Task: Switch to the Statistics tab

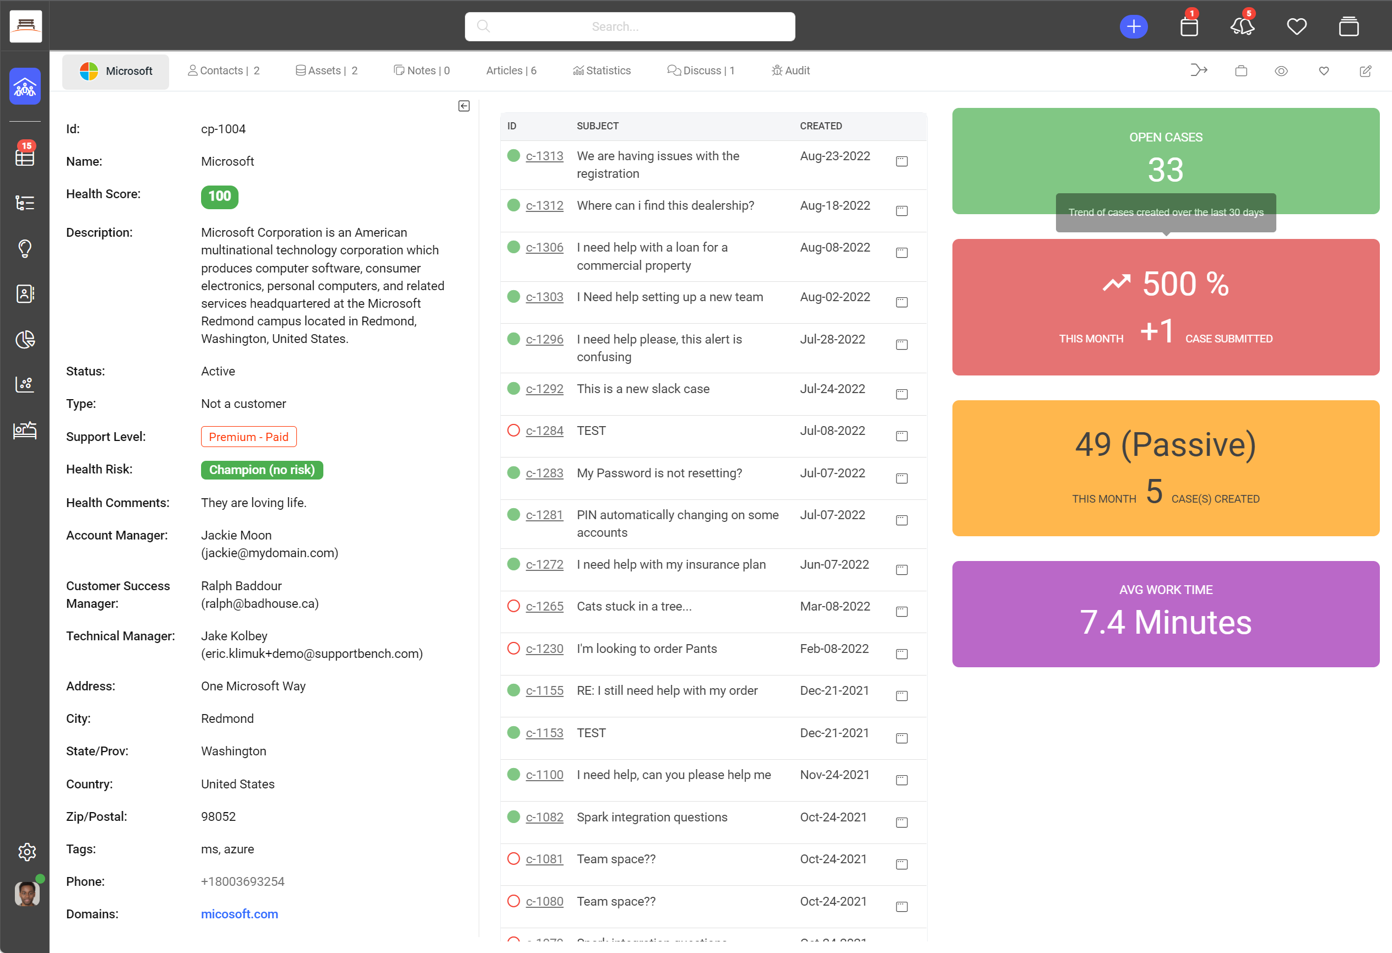Action: 602,70
